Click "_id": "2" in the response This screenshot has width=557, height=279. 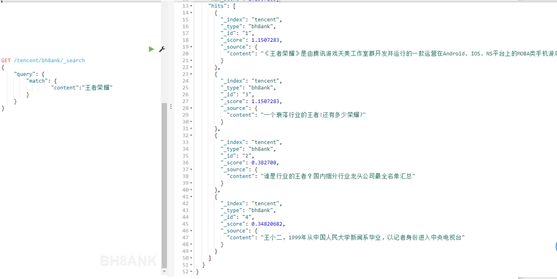point(237,156)
